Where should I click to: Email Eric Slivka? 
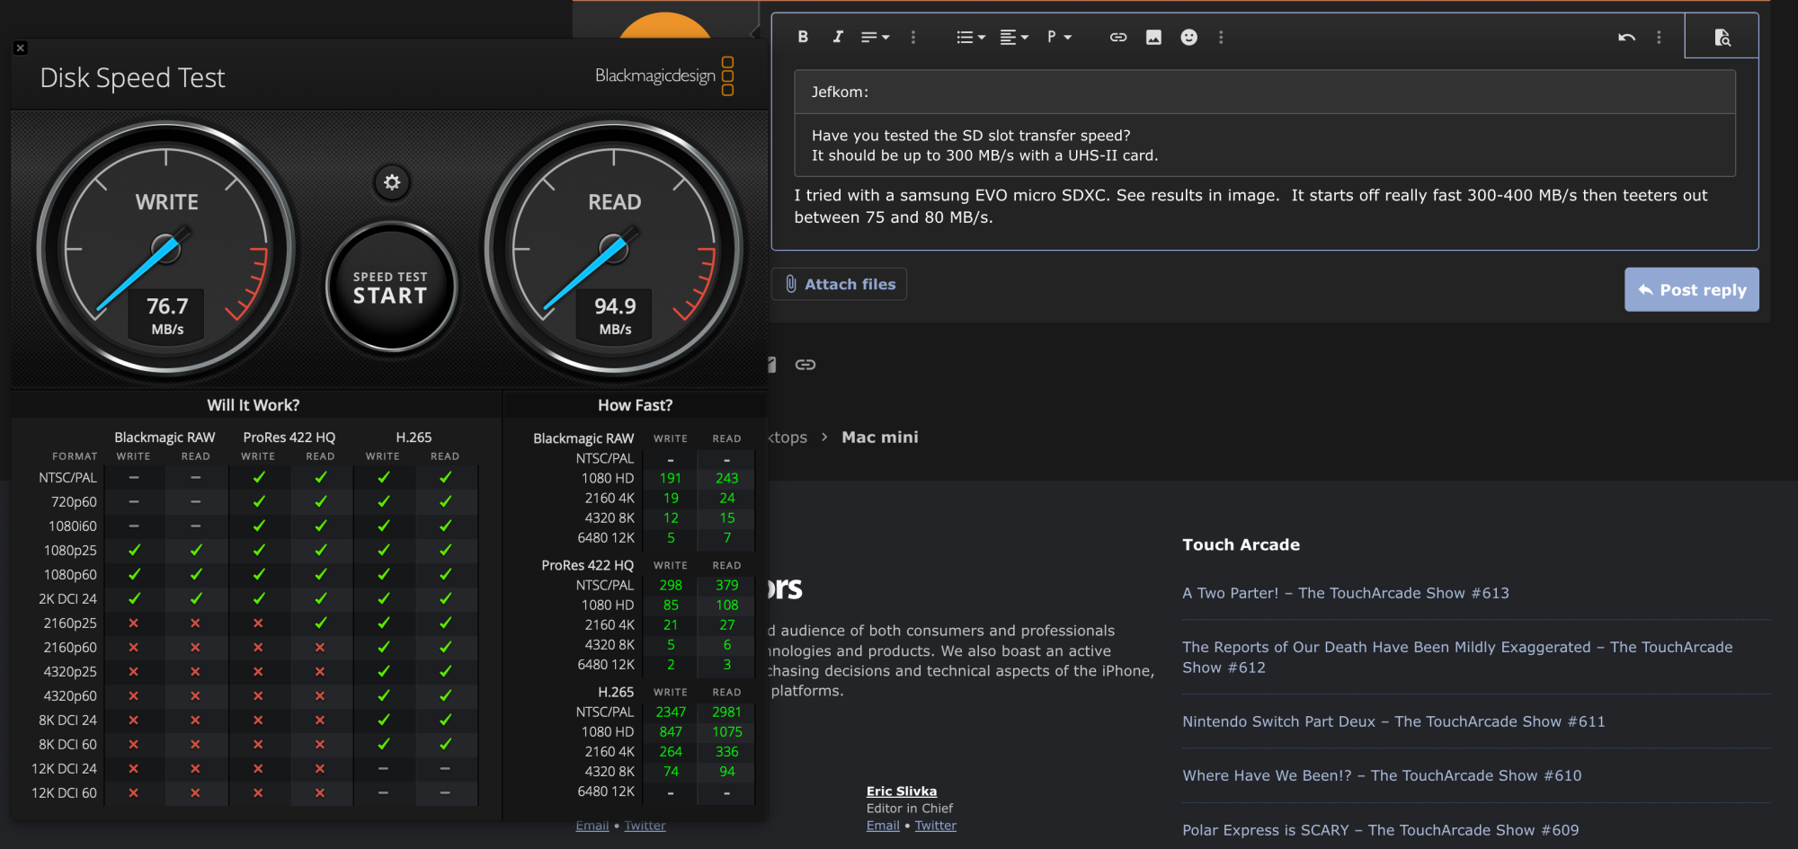882,826
